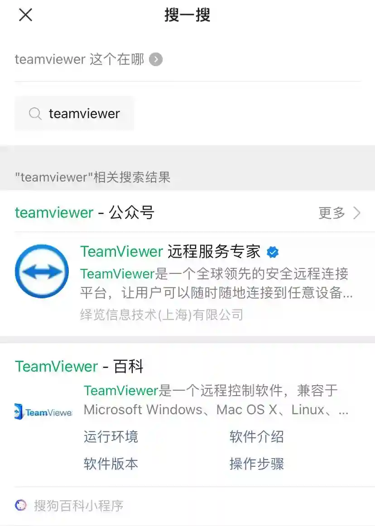Screen dimensions: 375x526
Task: Expand the chevron next to 更多
Action: point(357,213)
